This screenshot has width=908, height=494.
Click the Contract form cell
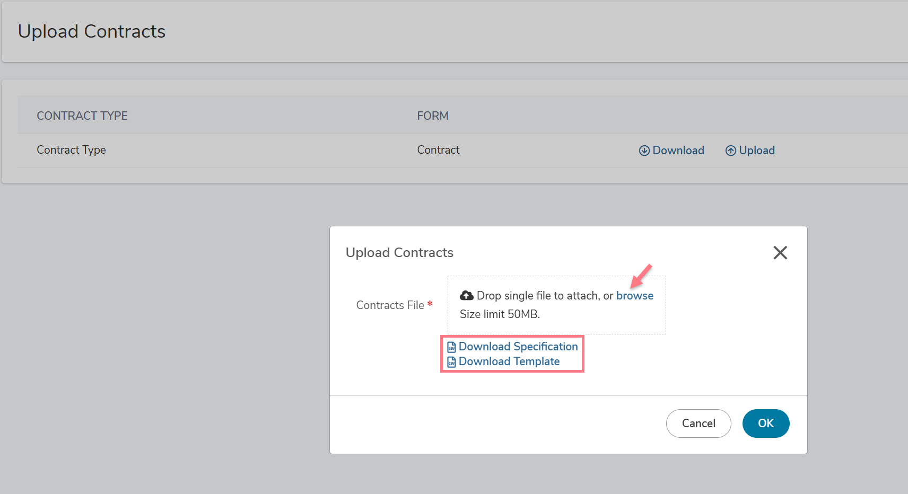point(438,150)
